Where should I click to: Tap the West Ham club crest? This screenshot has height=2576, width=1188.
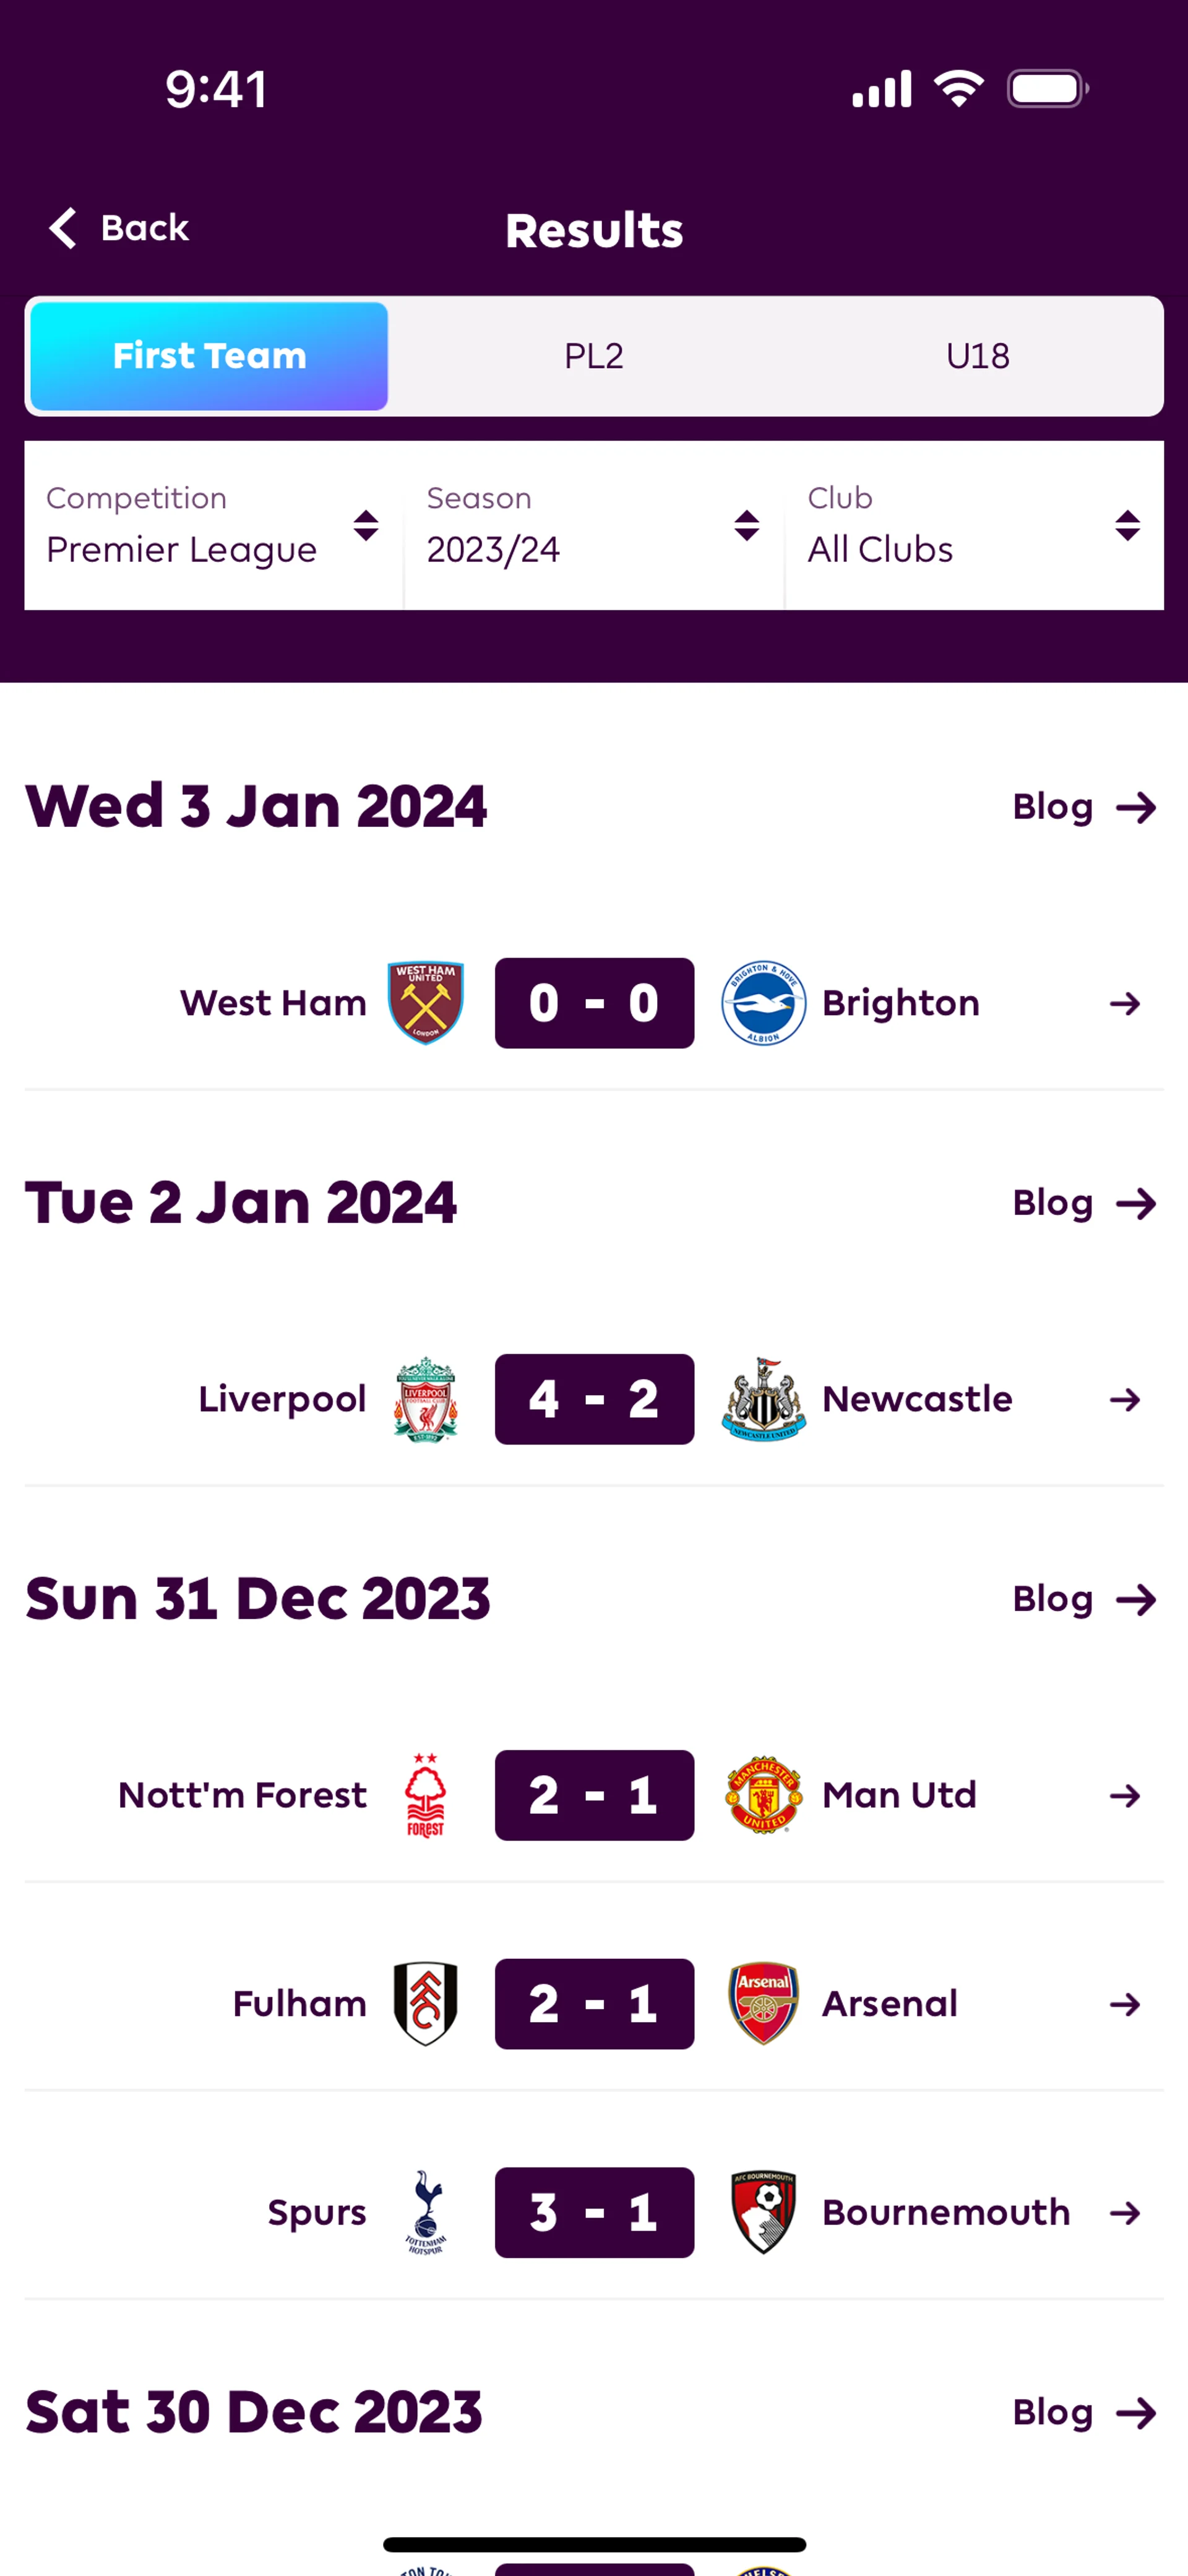[425, 1003]
